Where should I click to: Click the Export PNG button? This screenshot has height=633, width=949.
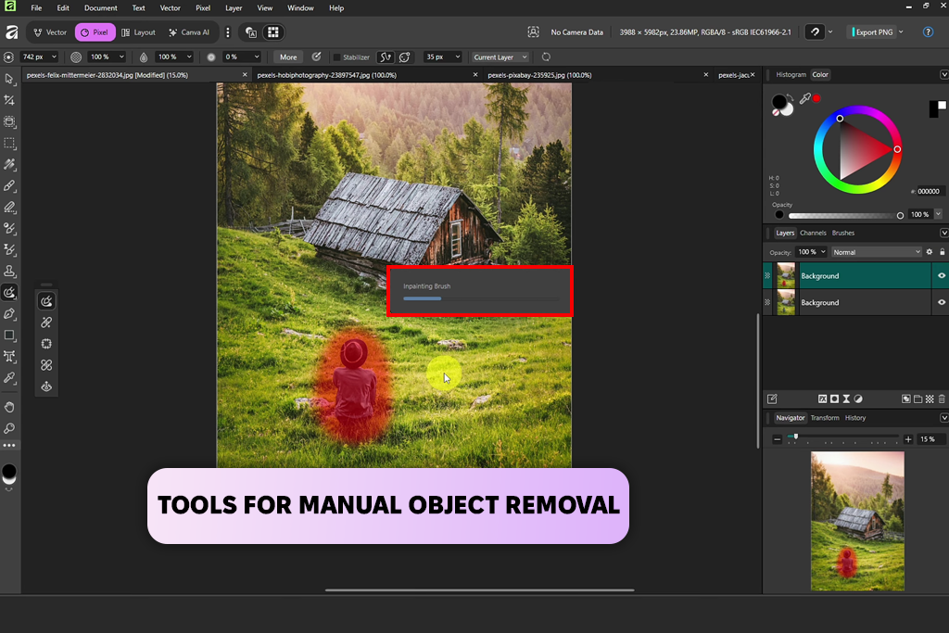[x=873, y=32]
